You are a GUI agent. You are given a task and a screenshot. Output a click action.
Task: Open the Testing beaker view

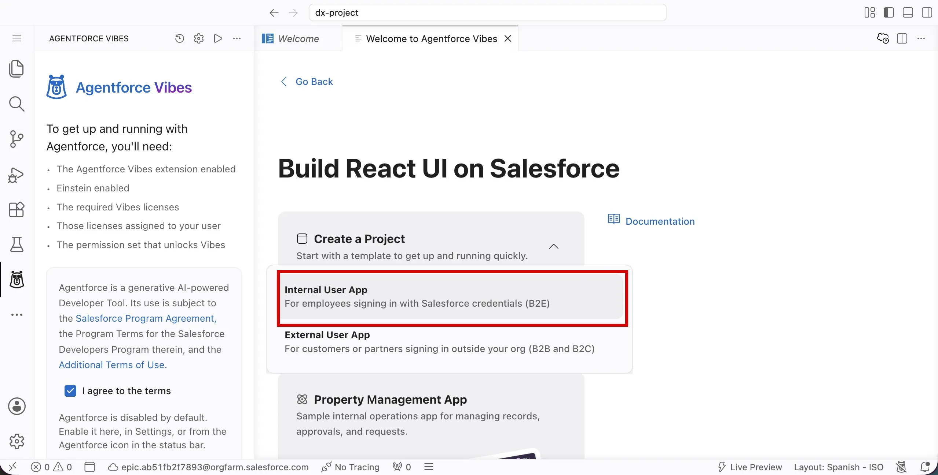click(x=17, y=244)
